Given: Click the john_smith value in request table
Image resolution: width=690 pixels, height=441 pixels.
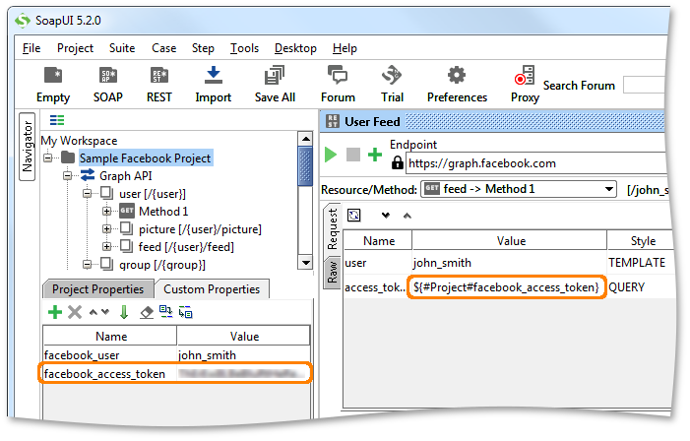Looking at the screenshot, I should click(x=442, y=263).
